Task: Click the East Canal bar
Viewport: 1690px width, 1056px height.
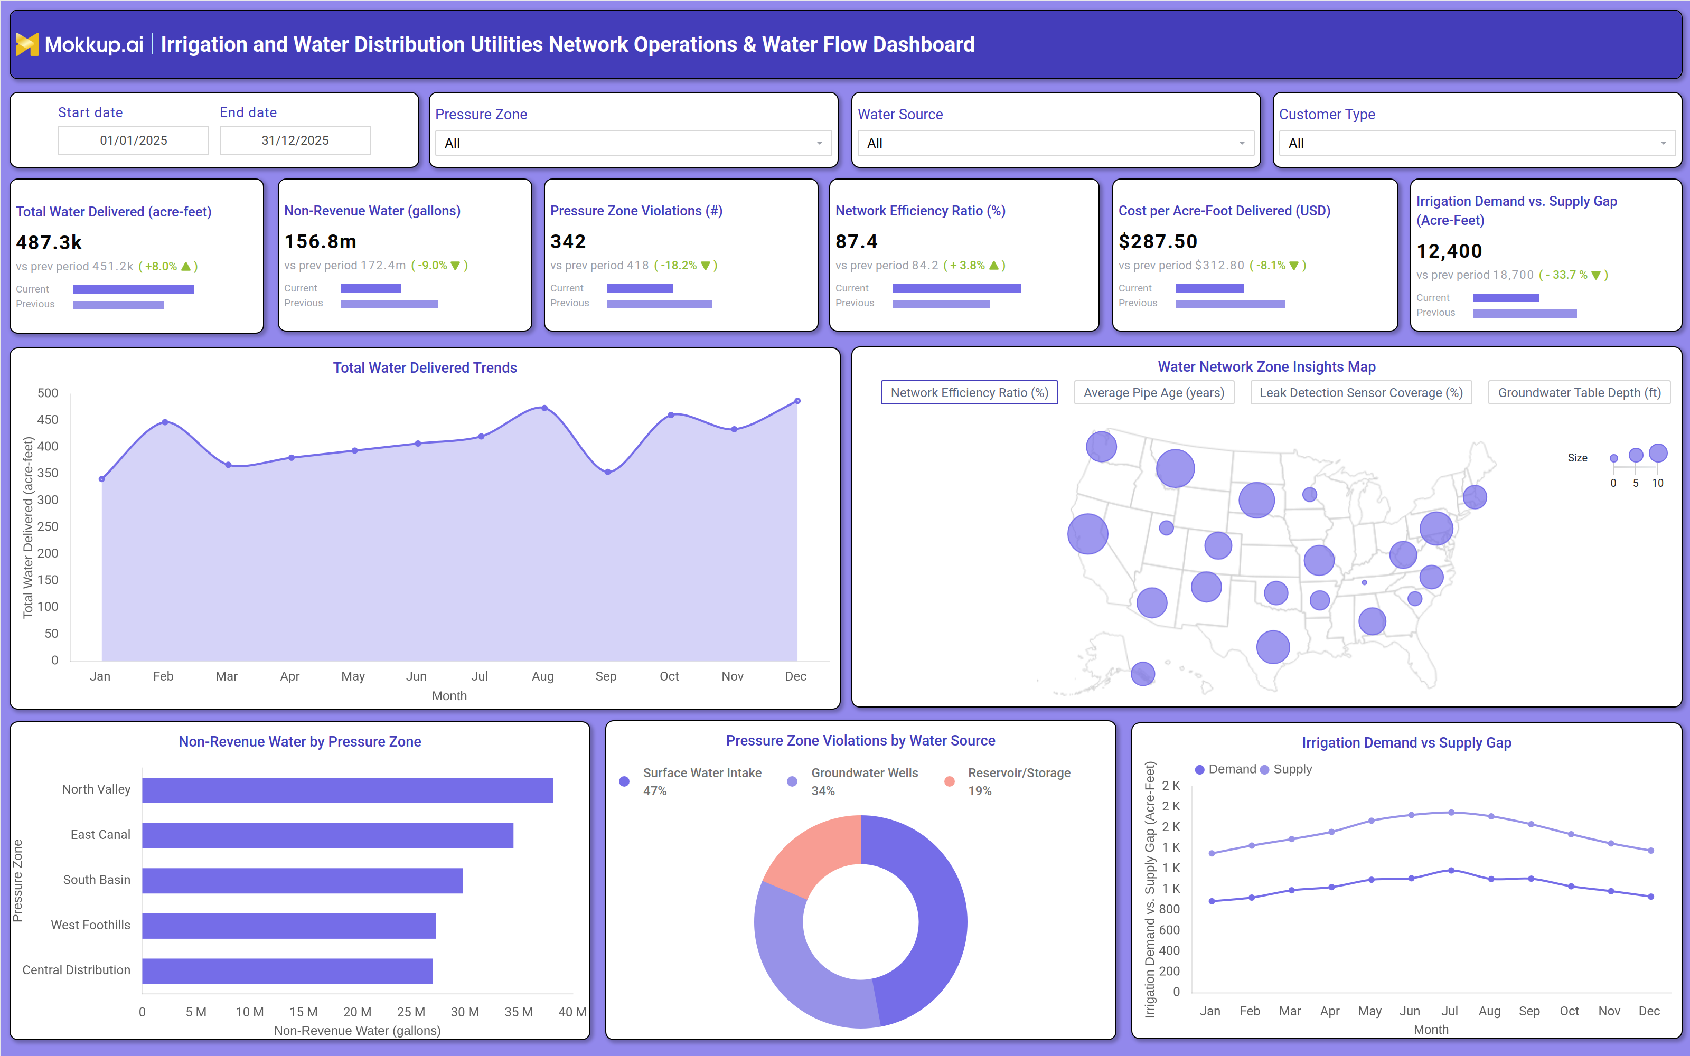Action: point(327,835)
